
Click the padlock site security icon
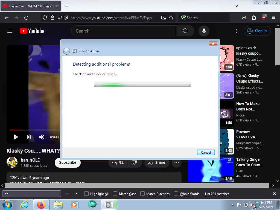coord(52,18)
